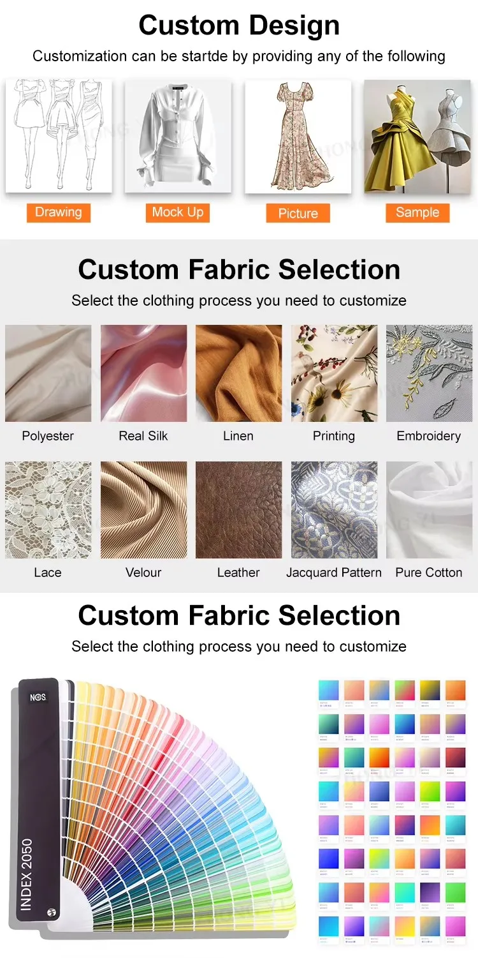
Task: Select the fashion sketch drawing image
Action: tap(59, 136)
